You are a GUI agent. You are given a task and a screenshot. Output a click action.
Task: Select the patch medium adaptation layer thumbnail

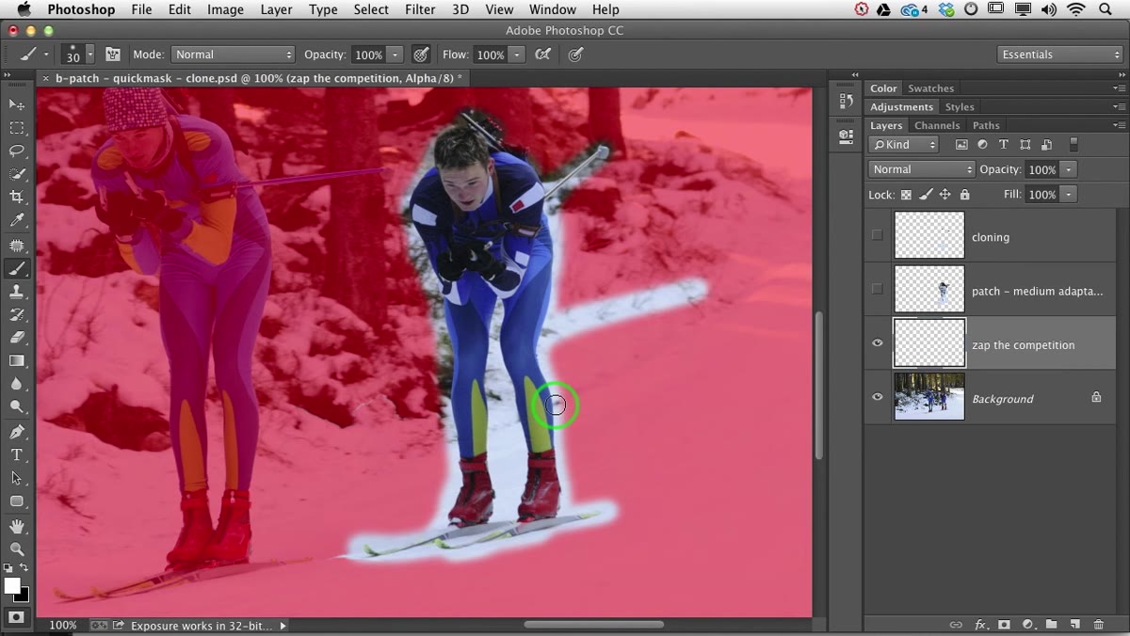tap(929, 289)
